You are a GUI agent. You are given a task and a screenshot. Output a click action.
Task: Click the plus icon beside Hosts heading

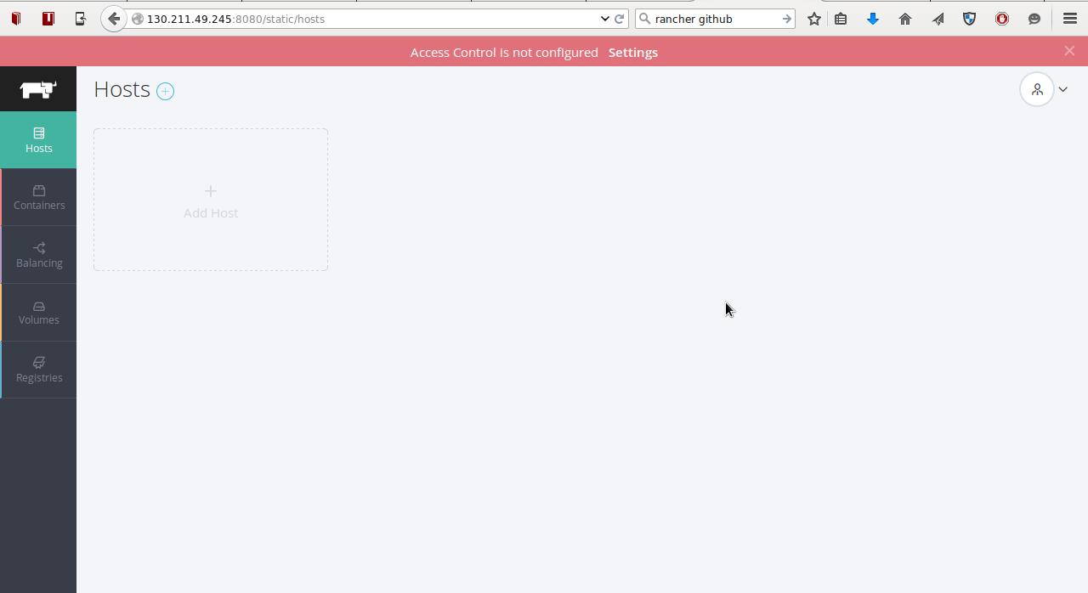pyautogui.click(x=165, y=92)
